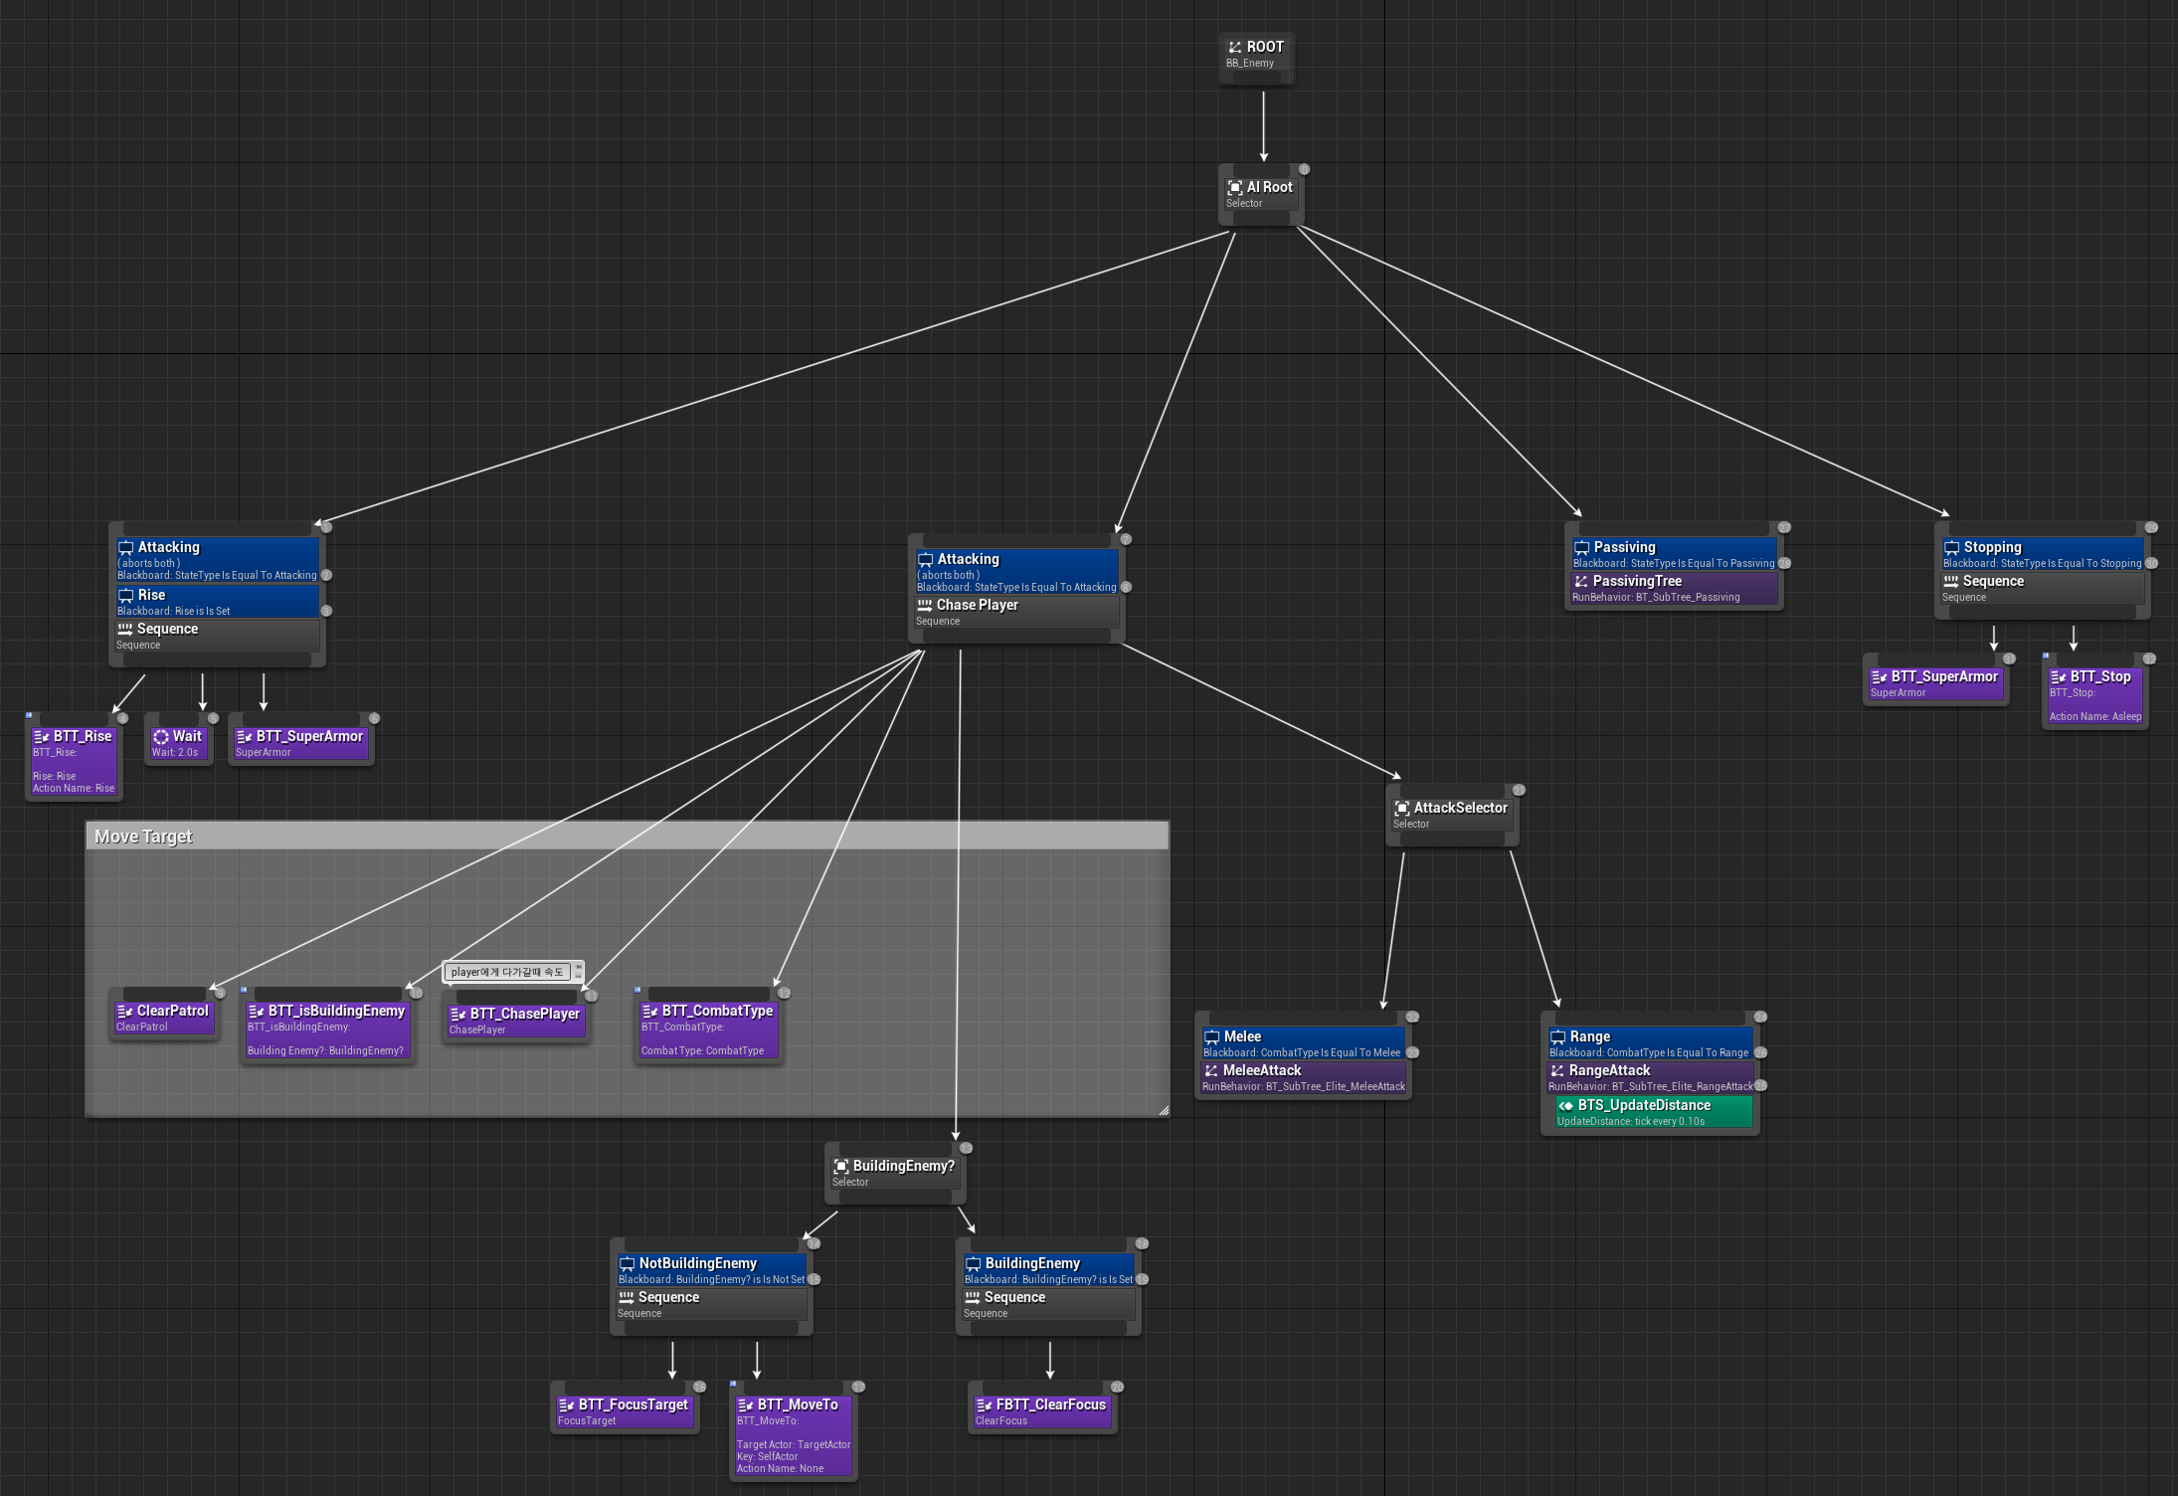The width and height of the screenshot is (2178, 1496).
Task: Select the FBTT_ClearFocus task node
Action: tap(1041, 1410)
